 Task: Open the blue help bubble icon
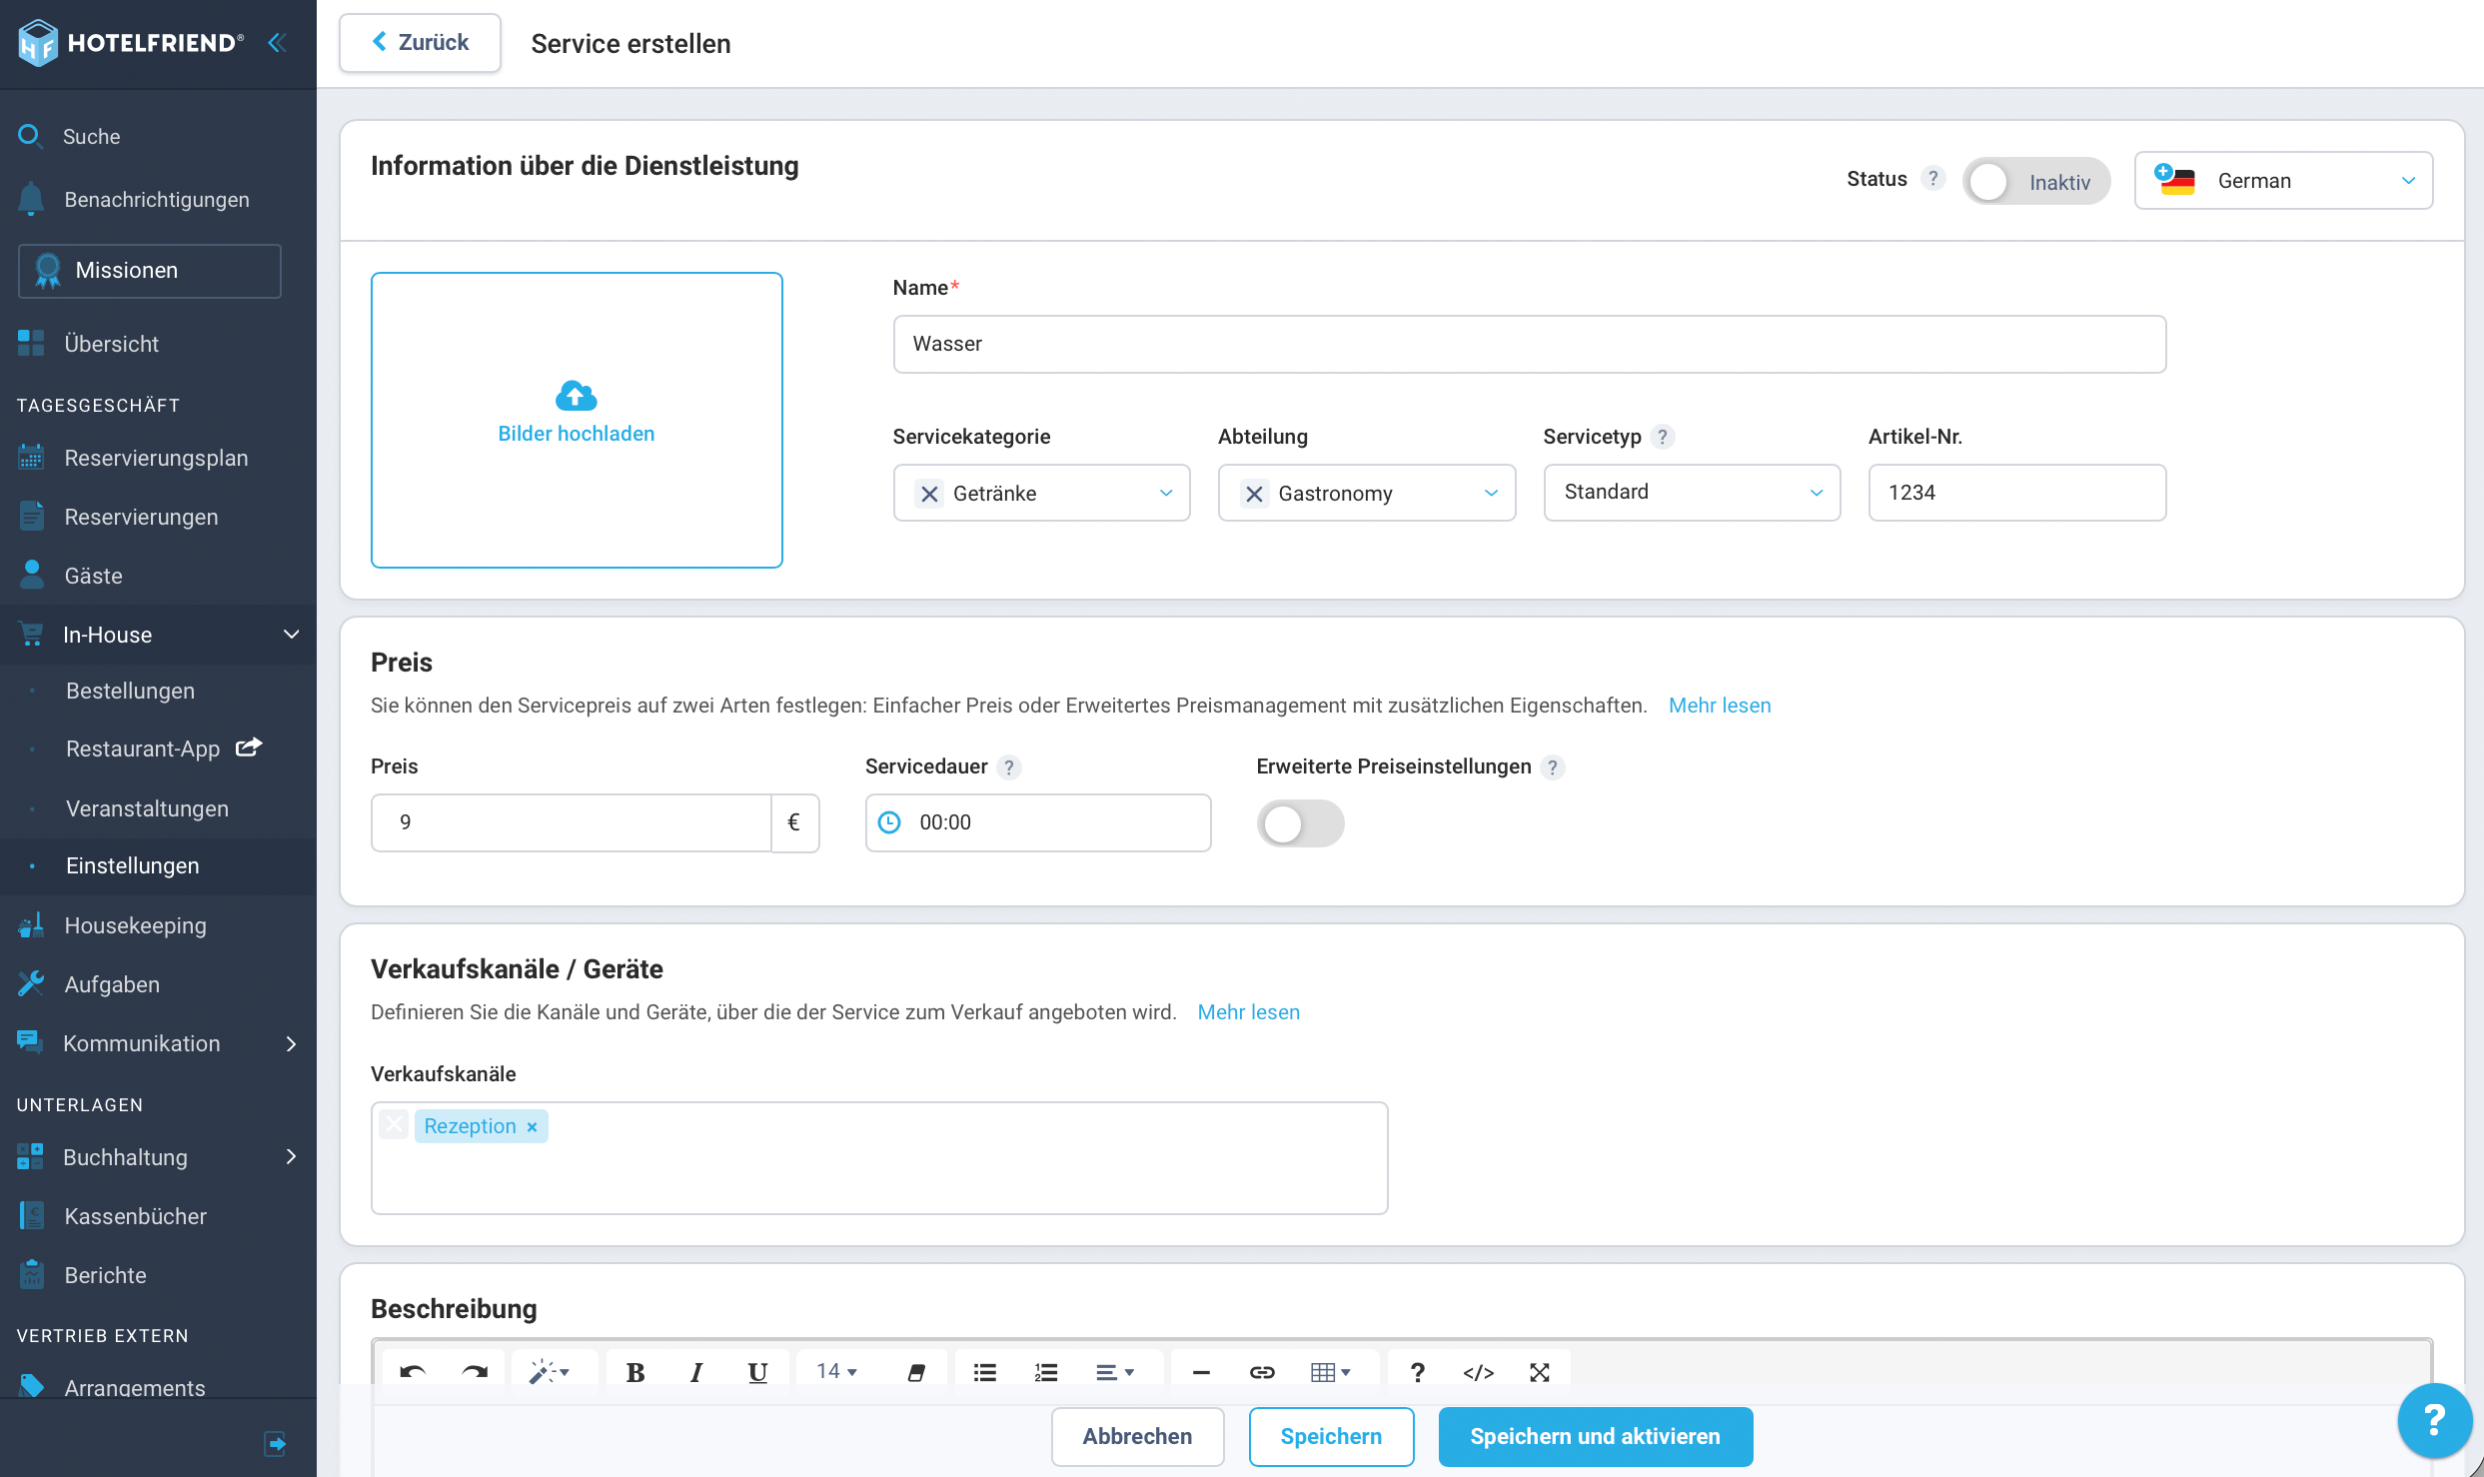coord(2435,1420)
